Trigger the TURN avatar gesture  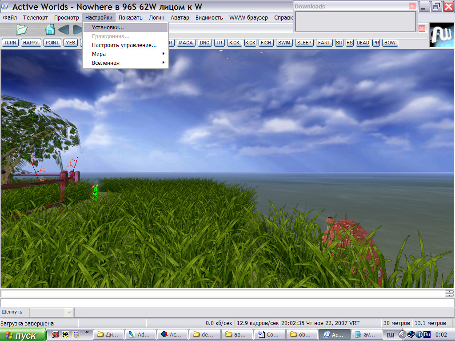click(10, 43)
